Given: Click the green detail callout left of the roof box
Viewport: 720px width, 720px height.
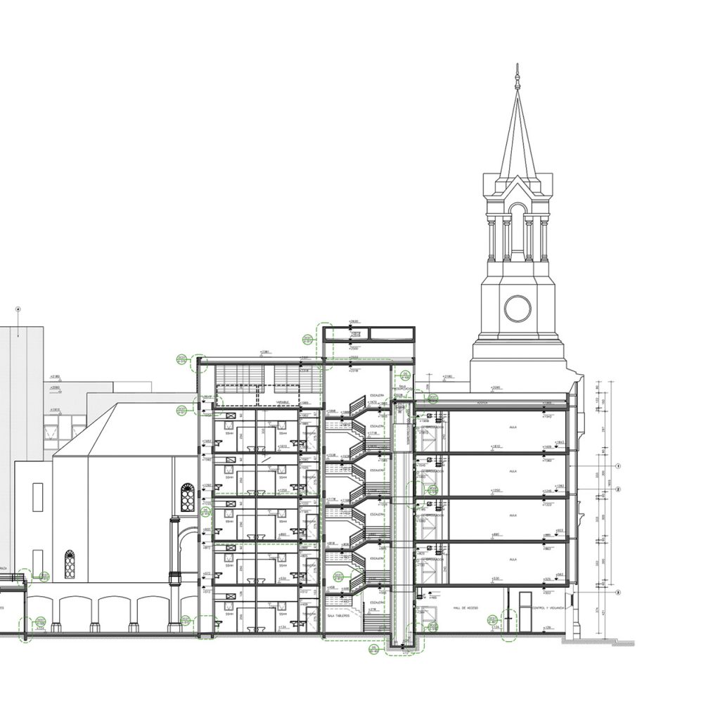Looking at the screenshot, I should coord(307,340).
